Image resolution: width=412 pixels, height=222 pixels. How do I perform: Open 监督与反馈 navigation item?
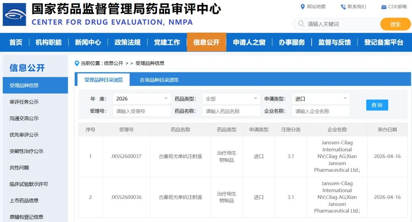point(335,42)
